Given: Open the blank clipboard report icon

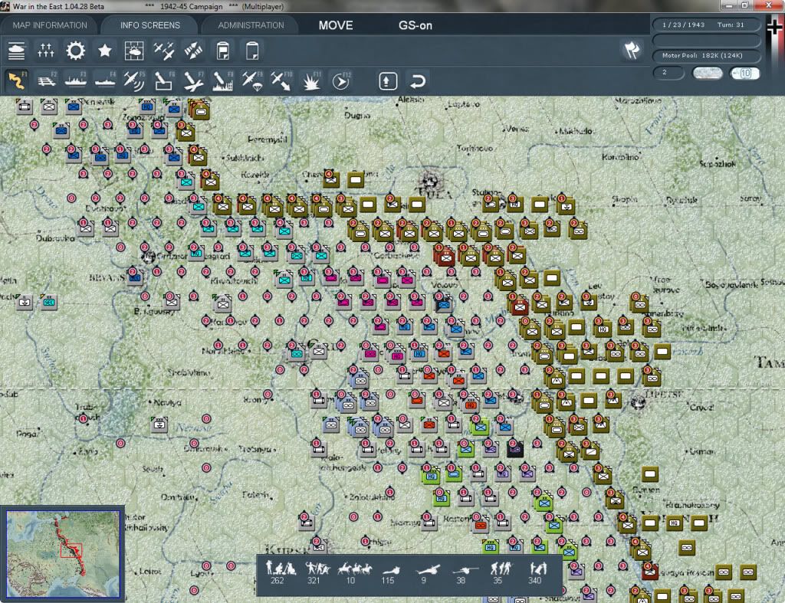Looking at the screenshot, I should (x=252, y=51).
